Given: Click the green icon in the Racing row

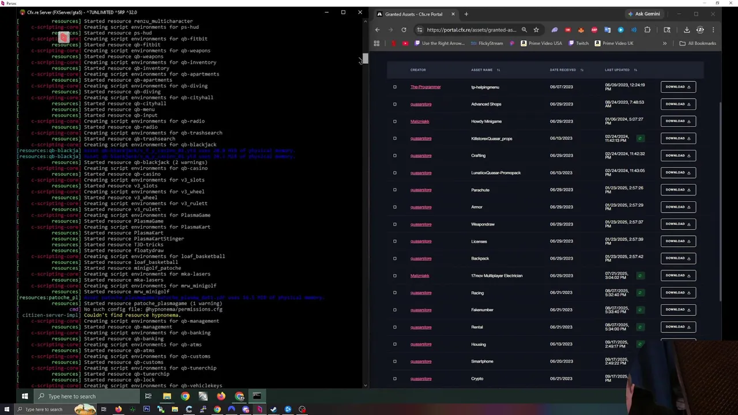Looking at the screenshot, I should [640, 293].
